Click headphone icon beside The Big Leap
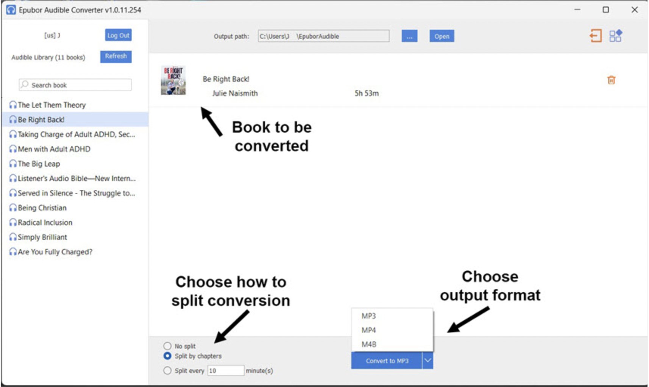The image size is (649, 387). pyautogui.click(x=13, y=164)
